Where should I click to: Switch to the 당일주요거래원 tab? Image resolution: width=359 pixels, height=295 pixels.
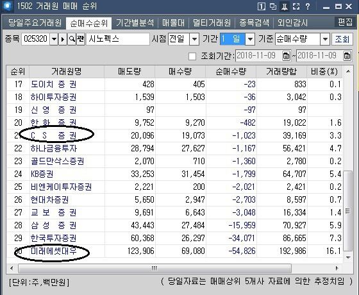tap(35, 23)
